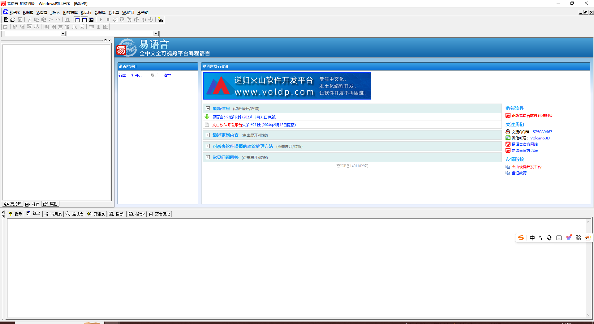Click the 清空 link

pyautogui.click(x=167, y=75)
